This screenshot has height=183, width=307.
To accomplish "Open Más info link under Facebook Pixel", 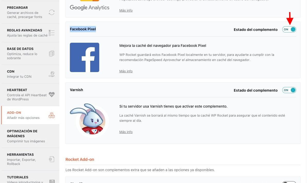I will tap(126, 71).
